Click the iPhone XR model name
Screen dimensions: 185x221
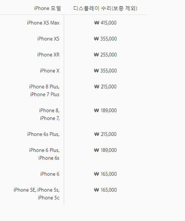(x=48, y=55)
